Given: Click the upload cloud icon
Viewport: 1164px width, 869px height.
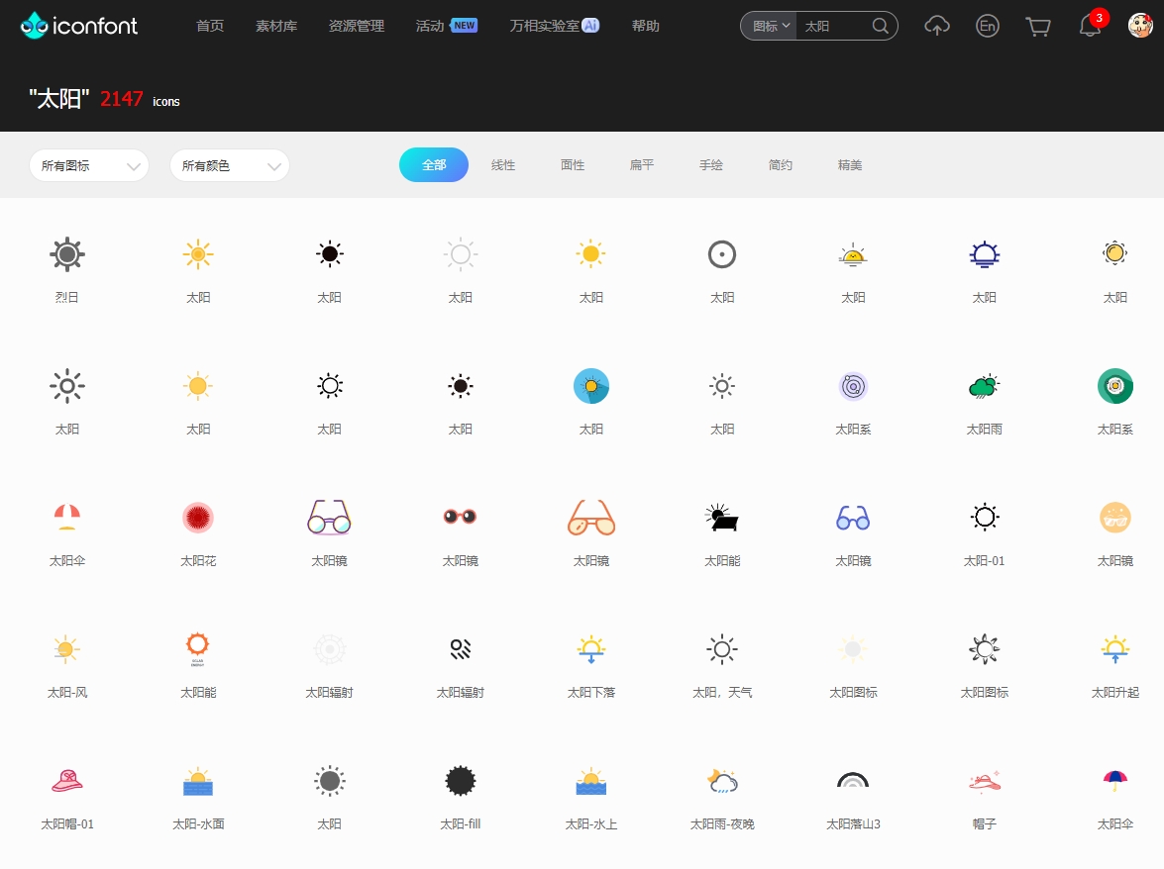Looking at the screenshot, I should tap(936, 27).
